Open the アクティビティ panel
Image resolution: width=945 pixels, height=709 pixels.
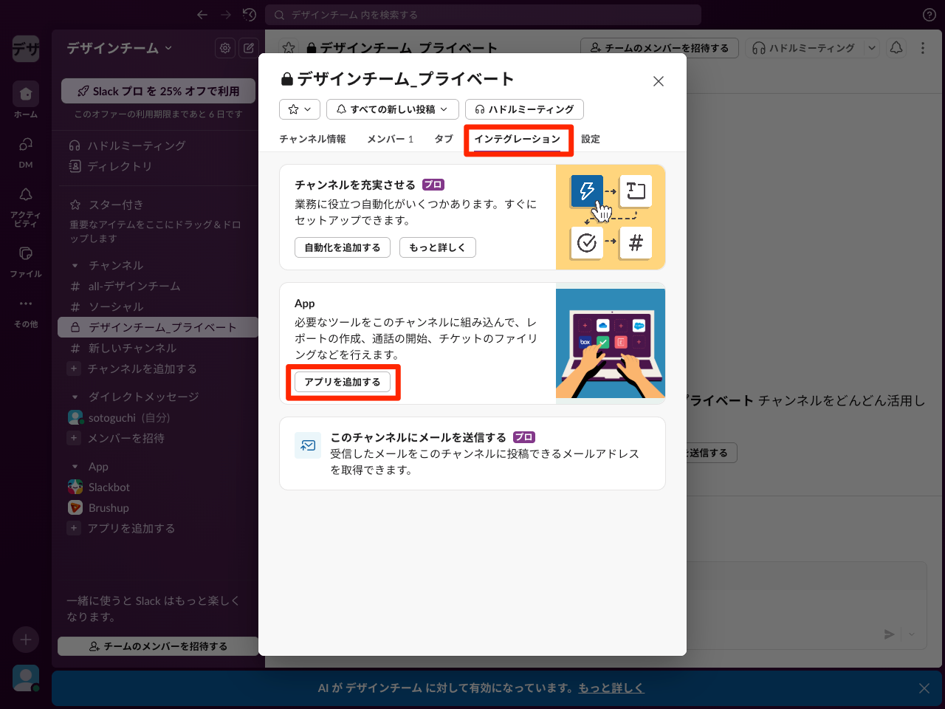coord(25,196)
